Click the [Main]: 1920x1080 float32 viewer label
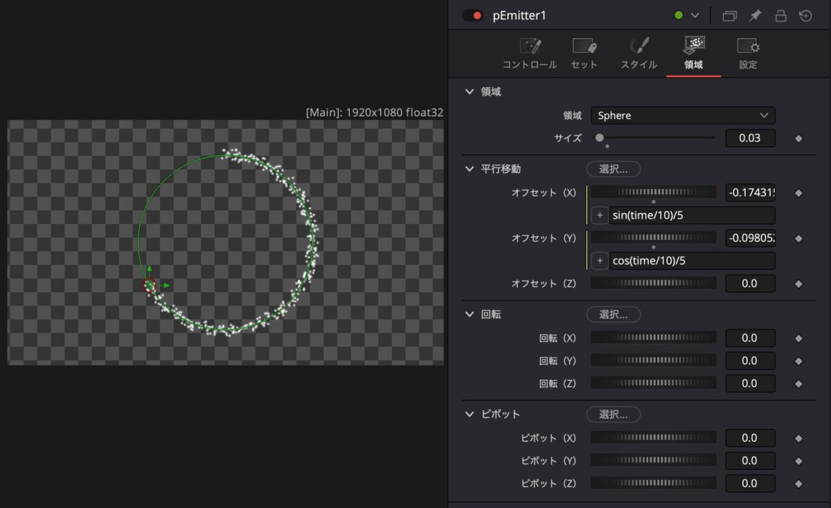This screenshot has height=508, width=831. pyautogui.click(x=375, y=112)
